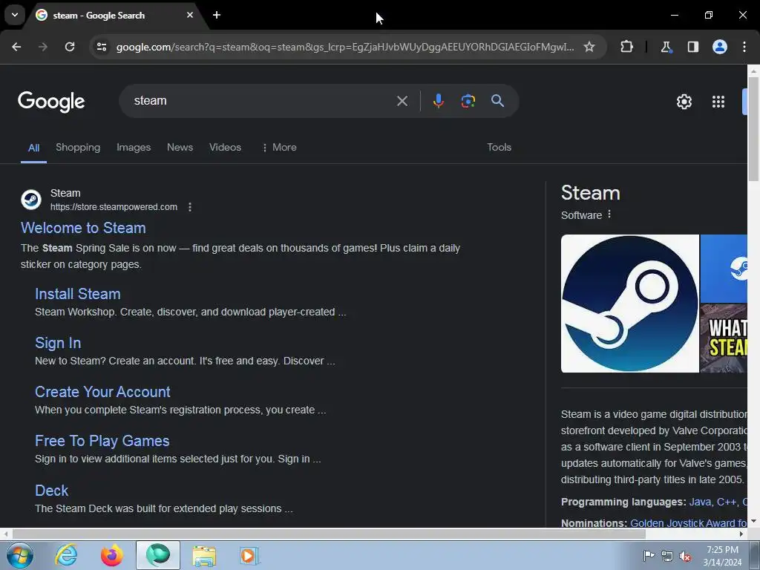This screenshot has width=760, height=570.
Task: Open the Extensions puzzle icon
Action: (x=626, y=47)
